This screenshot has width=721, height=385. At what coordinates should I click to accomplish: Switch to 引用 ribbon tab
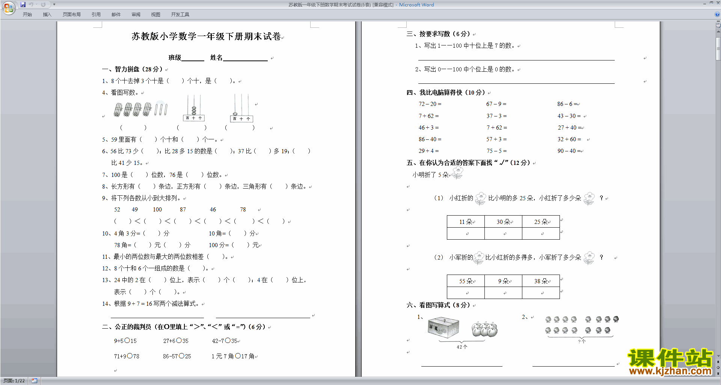(96, 15)
